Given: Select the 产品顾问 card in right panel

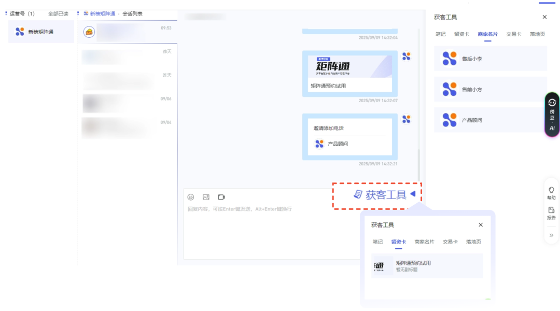Looking at the screenshot, I should click(x=491, y=120).
